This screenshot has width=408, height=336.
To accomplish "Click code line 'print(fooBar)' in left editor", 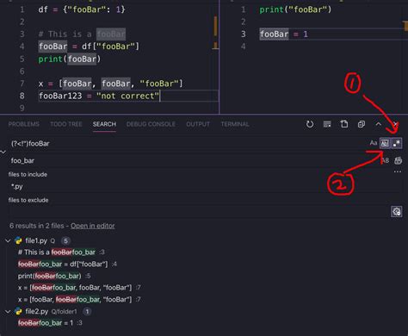I will (70, 59).
